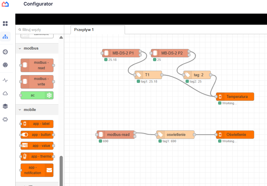Select the flow diagram icon in sidebar
This screenshot has height=186, width=267.
(x=5, y=37)
